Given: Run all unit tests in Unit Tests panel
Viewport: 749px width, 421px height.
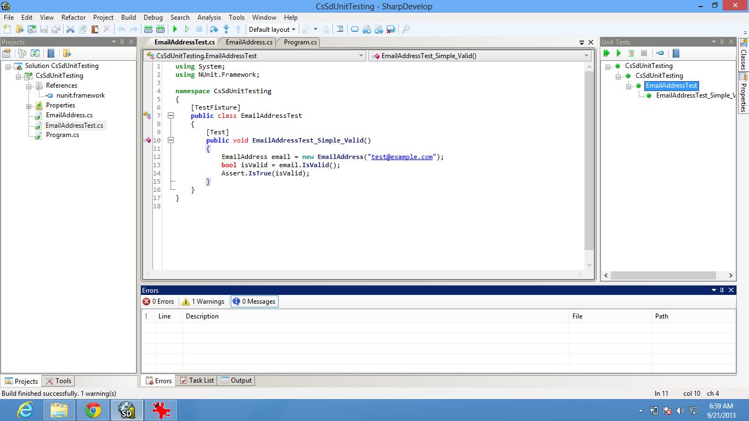Looking at the screenshot, I should 606,53.
